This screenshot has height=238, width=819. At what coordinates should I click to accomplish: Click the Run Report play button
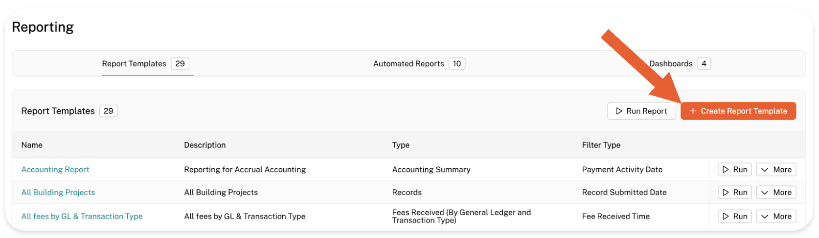pos(641,111)
